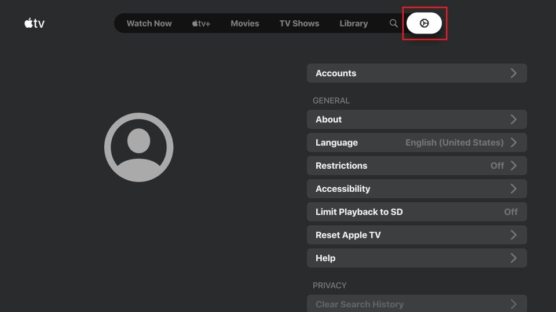Image resolution: width=556 pixels, height=312 pixels.
Task: Expand the Reset Apple TV chevron
Action: tap(514, 235)
